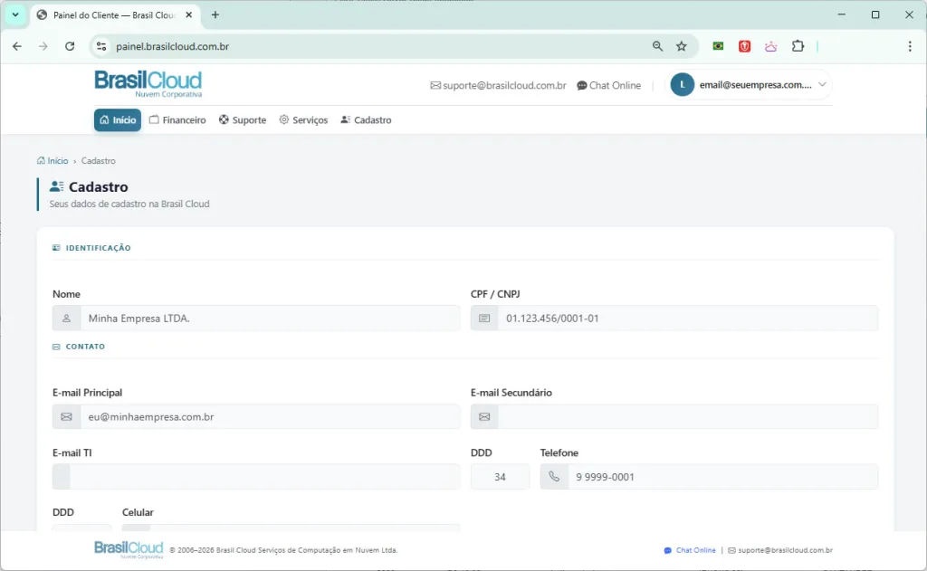Click the envelope icon beside suporte@brasilcloud.com.br
Image resolution: width=927 pixels, height=571 pixels.
(x=435, y=85)
